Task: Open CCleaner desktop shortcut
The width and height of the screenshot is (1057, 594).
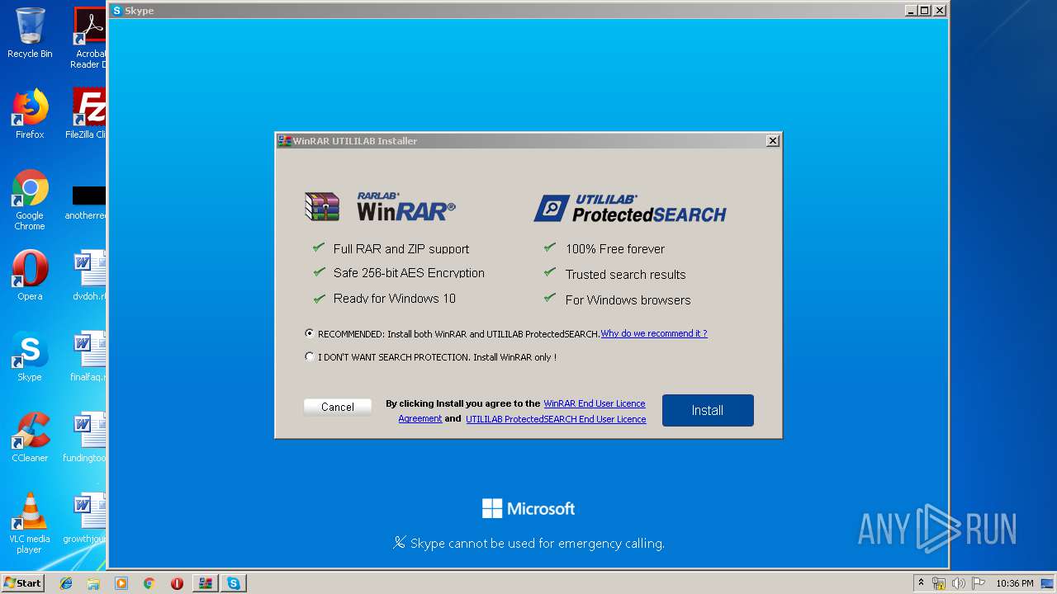Action: point(30,437)
